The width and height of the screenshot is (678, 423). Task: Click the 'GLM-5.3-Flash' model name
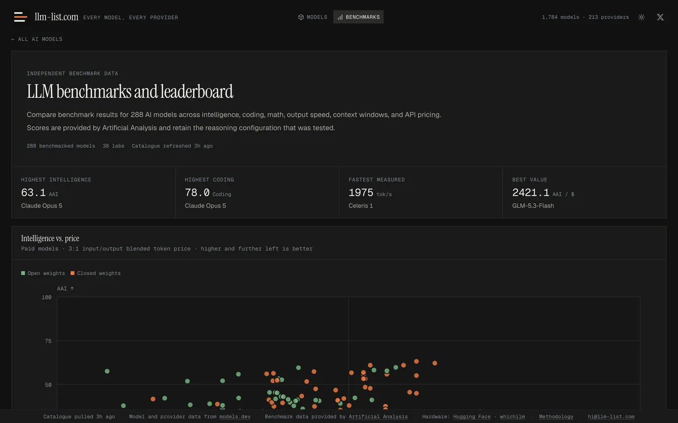(x=533, y=205)
